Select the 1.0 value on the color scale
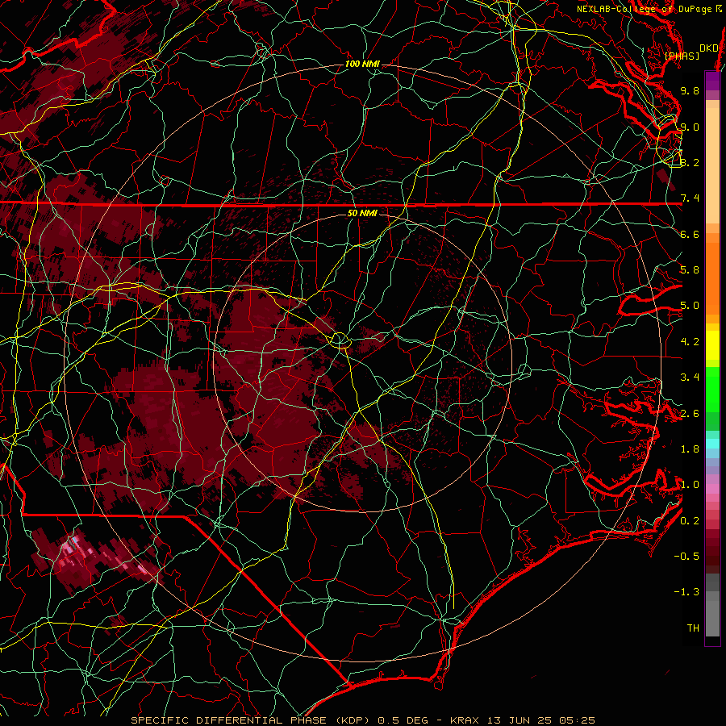Screen dimensions: 726x726 tap(690, 485)
